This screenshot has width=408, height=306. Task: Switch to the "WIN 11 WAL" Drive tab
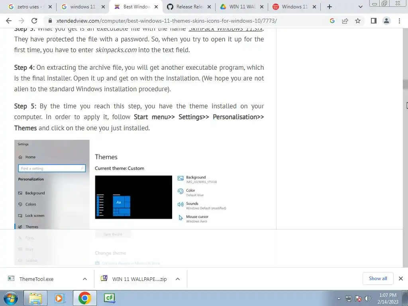point(243,7)
